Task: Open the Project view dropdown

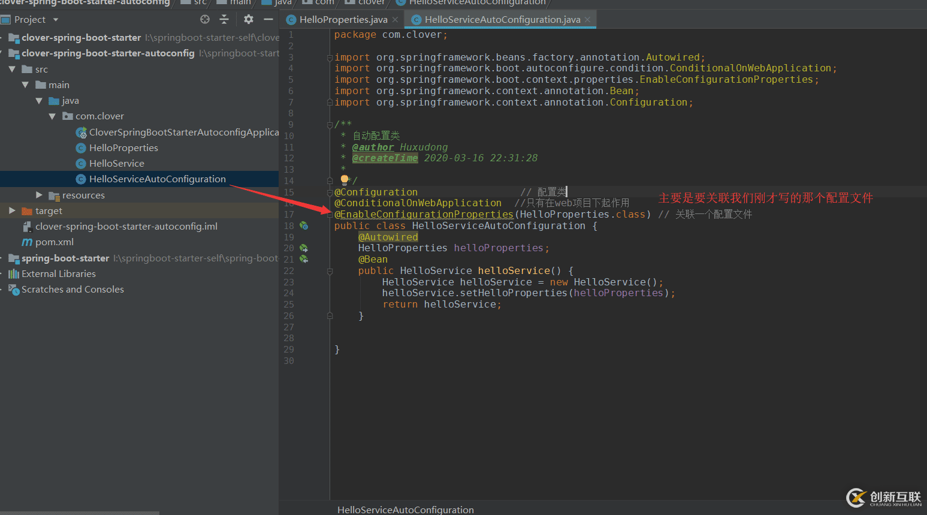Action: (x=56, y=20)
